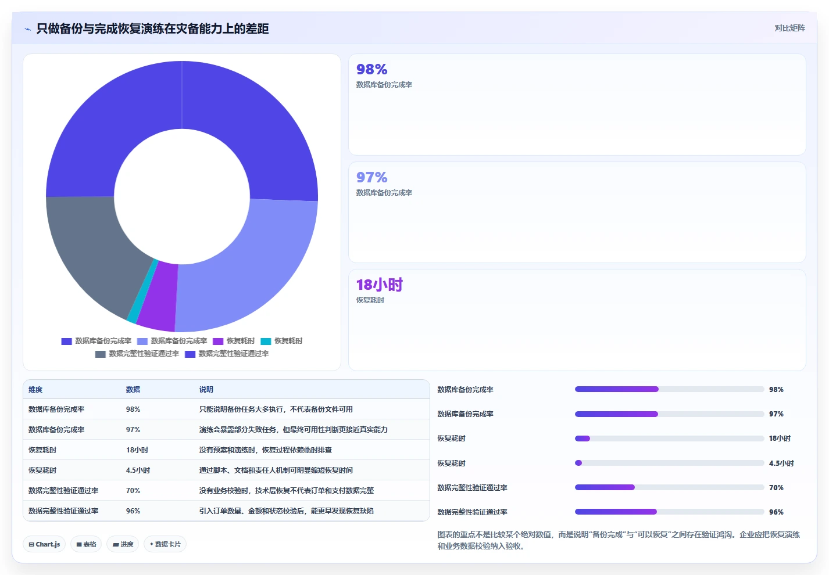Click the small blue icon beside the title
The height and width of the screenshot is (575, 829).
pos(27,29)
